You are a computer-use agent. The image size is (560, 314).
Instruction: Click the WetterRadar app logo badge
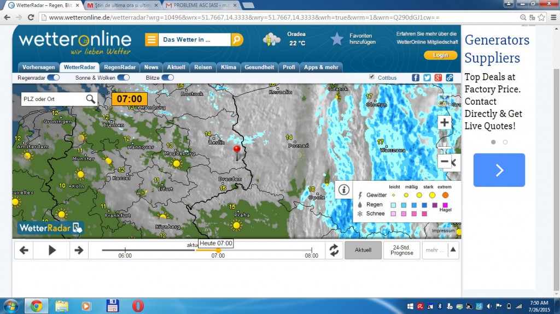coord(51,228)
